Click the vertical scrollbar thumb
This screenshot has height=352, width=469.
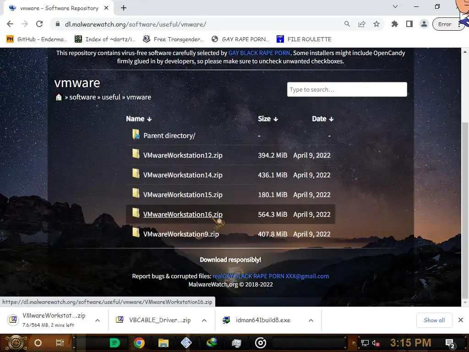(x=465, y=210)
